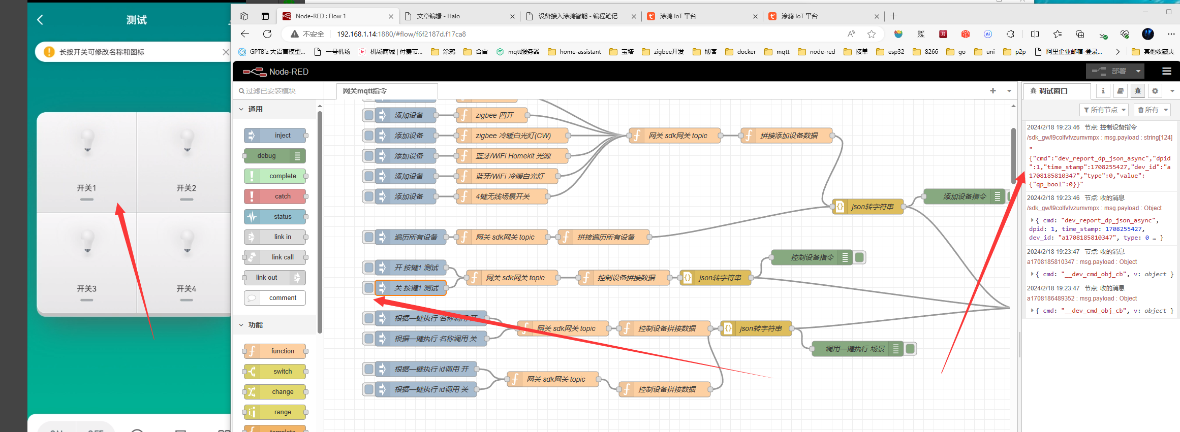Image resolution: width=1180 pixels, height=432 pixels.
Task: Select the range palette node
Action: (x=275, y=412)
